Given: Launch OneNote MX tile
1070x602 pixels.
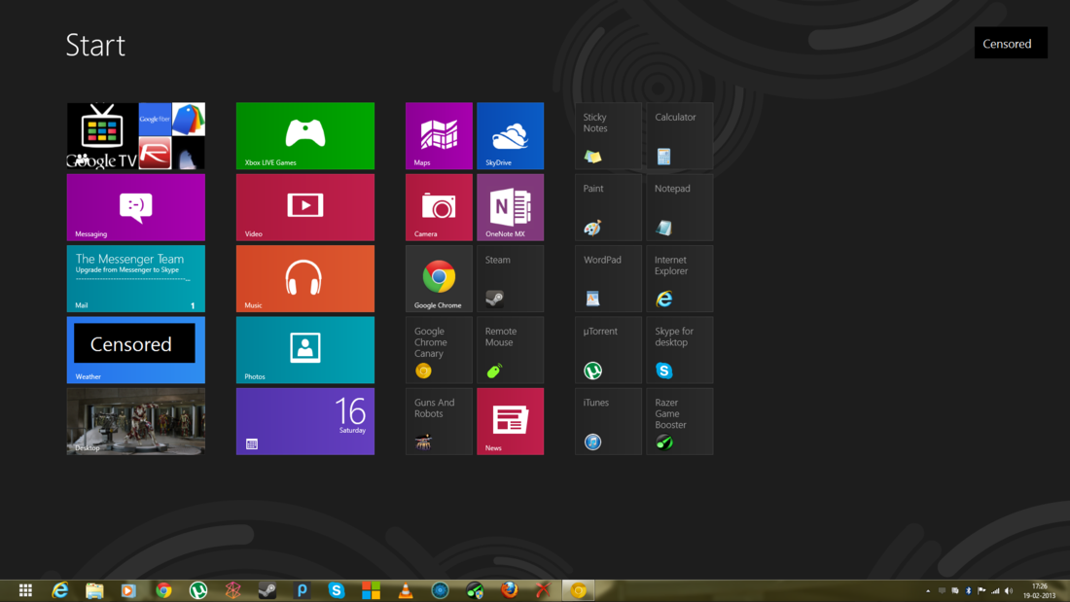Looking at the screenshot, I should click(510, 207).
